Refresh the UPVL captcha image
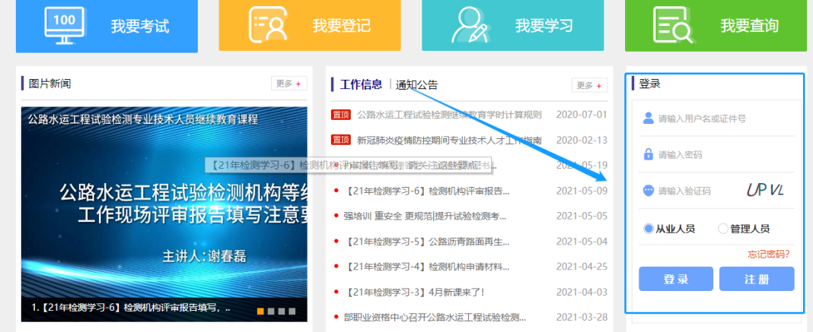This screenshot has height=332, width=813. click(764, 190)
